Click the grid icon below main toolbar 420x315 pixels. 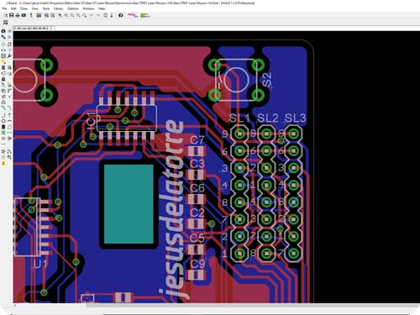5,23
